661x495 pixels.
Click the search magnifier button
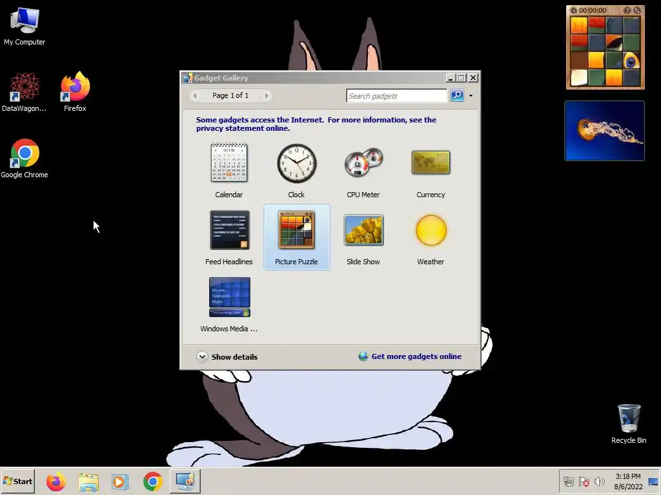click(457, 95)
